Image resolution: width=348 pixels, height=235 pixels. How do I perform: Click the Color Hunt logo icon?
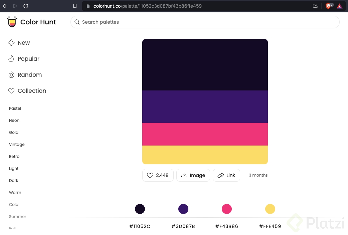coord(12,22)
